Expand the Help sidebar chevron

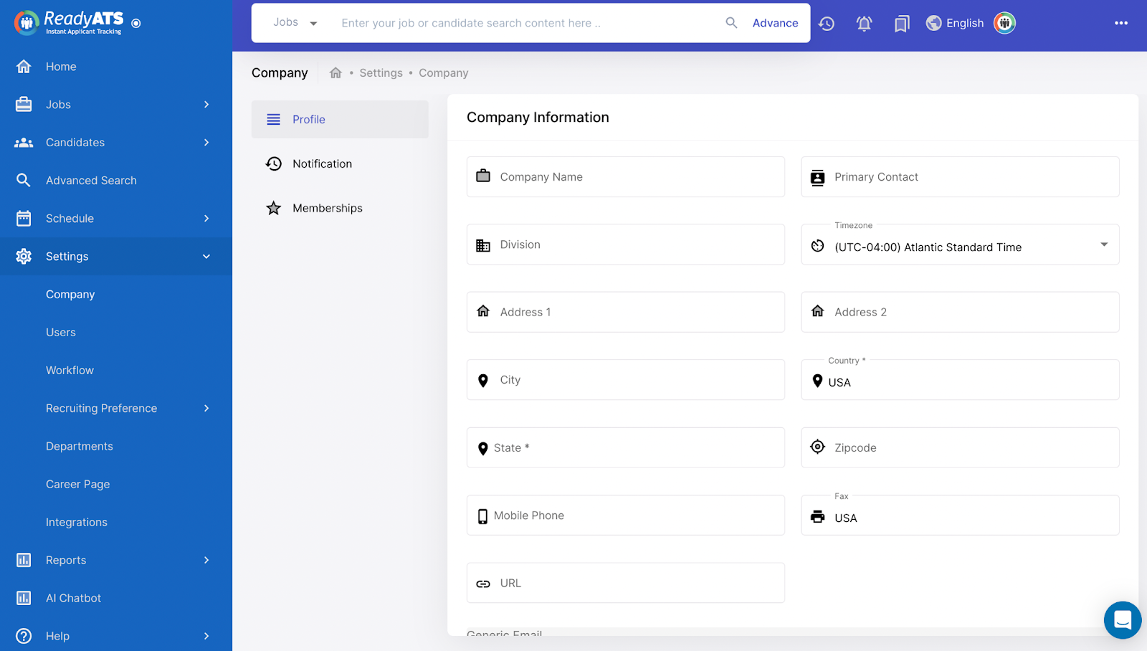[x=206, y=636]
